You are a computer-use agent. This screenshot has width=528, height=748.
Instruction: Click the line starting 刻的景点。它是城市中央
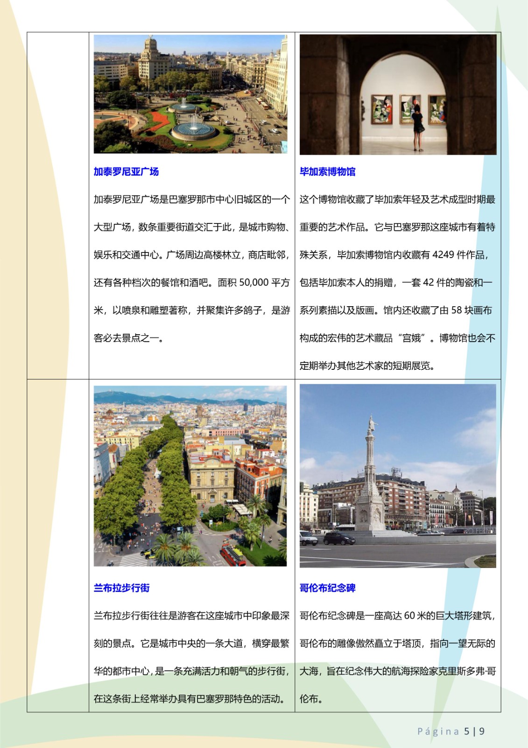pyautogui.click(x=192, y=644)
